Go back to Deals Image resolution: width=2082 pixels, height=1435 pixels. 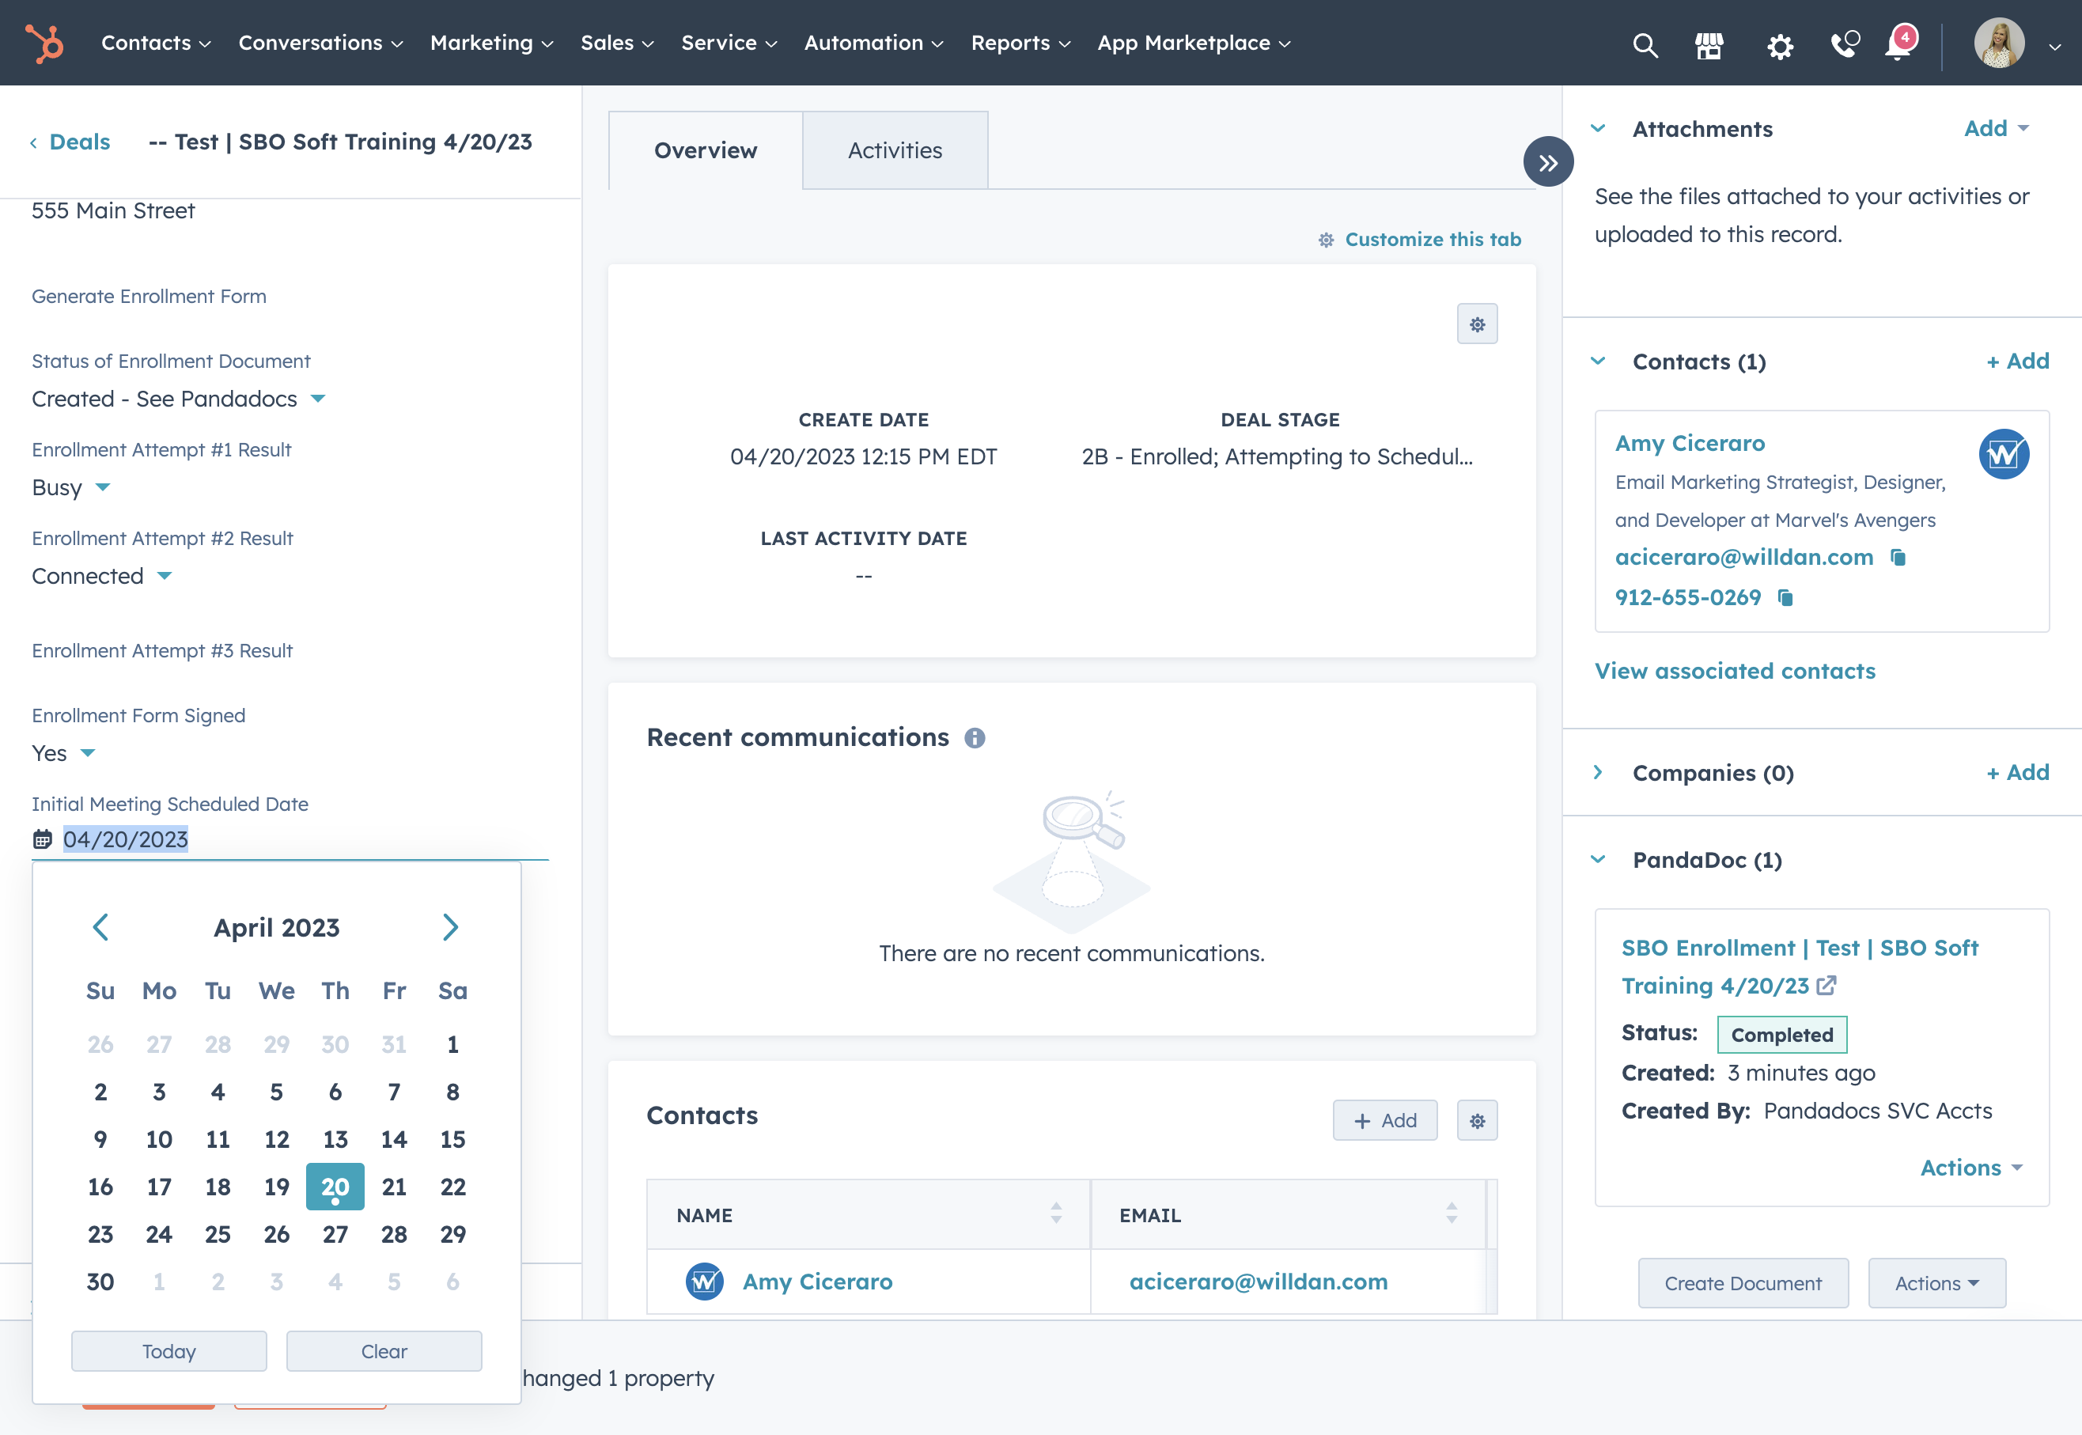click(x=70, y=142)
